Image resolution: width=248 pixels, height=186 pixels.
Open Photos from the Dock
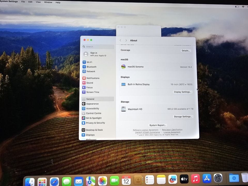103,181
